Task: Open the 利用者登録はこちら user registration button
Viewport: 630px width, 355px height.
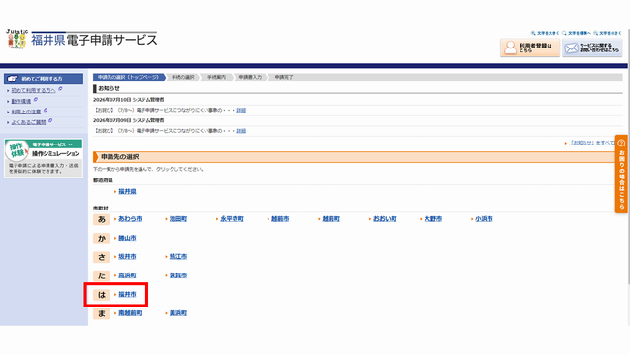Action: click(529, 48)
